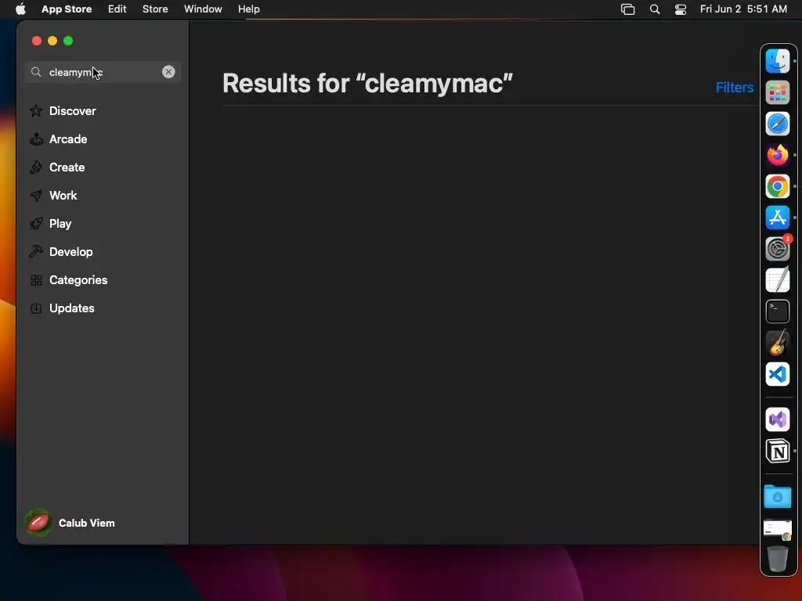This screenshot has height=601, width=802.
Task: Minimize the App Store window with yellow button
Action: click(52, 41)
